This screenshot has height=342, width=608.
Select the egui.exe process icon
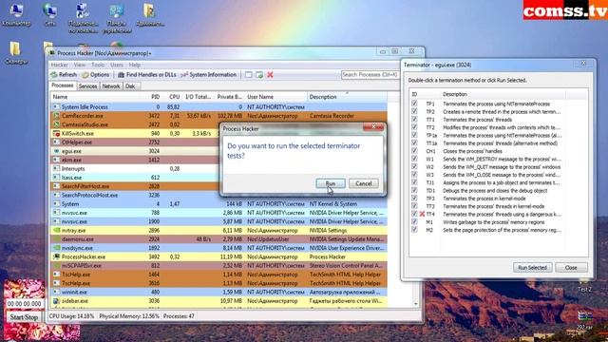pos(56,151)
